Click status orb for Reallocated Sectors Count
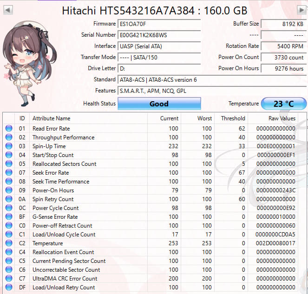Image resolution: width=308 pixels, height=294 pixels. pyautogui.click(x=9, y=163)
